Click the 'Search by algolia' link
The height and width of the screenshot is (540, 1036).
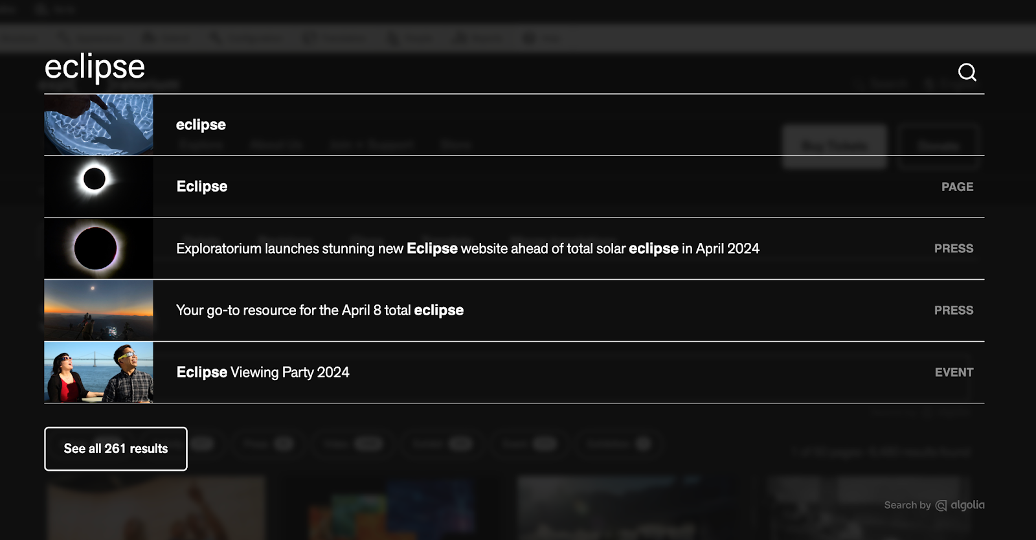934,505
